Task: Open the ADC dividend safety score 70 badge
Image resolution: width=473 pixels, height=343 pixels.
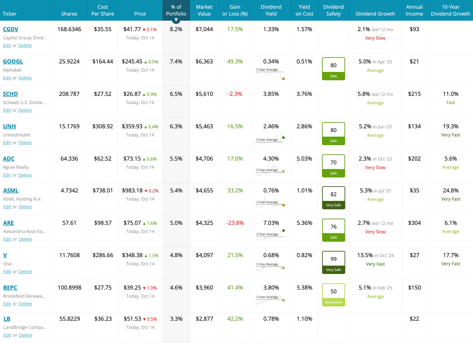Action: 333,166
